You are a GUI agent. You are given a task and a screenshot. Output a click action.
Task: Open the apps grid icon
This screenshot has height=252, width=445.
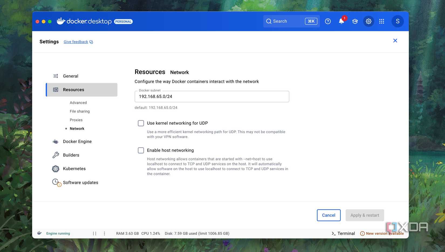pos(382,21)
